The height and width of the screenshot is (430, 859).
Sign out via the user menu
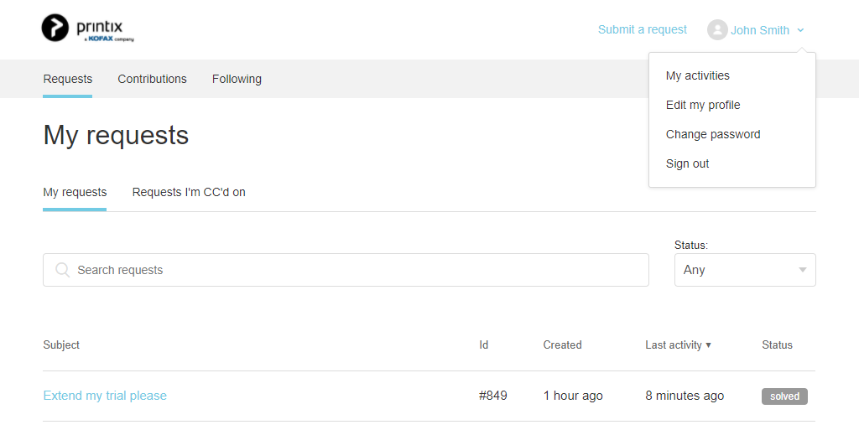pyautogui.click(x=688, y=163)
